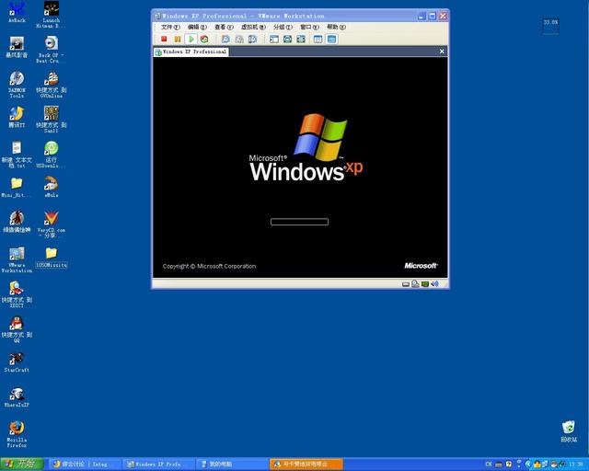
Task: Click the hard disk device icon in VMware status bar
Action: [406, 284]
